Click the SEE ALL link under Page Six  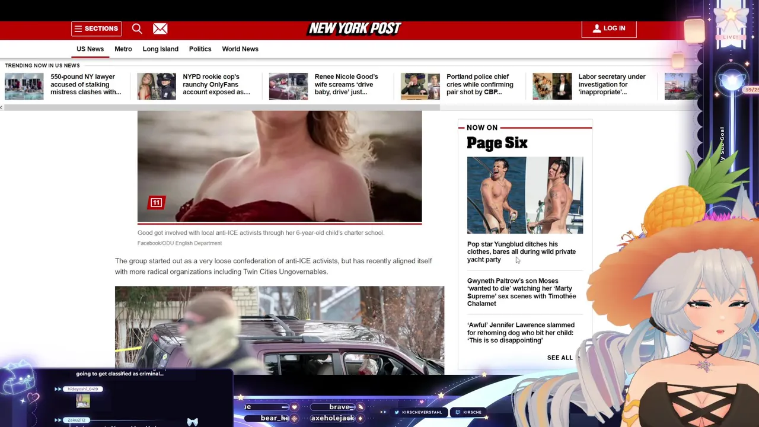(560, 358)
